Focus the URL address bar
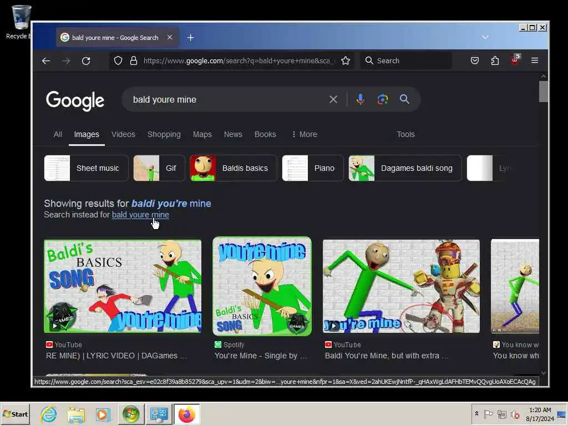Screen dimensions: 568x426 click(x=237, y=60)
